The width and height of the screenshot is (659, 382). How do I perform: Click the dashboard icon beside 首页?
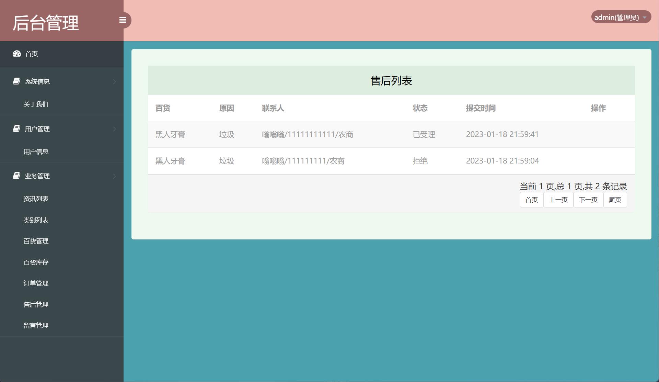[x=17, y=54]
